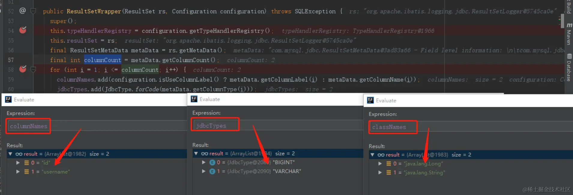This screenshot has width=573, height=195.
Task: Open the Maven tool window tab
Action: click(x=569, y=37)
